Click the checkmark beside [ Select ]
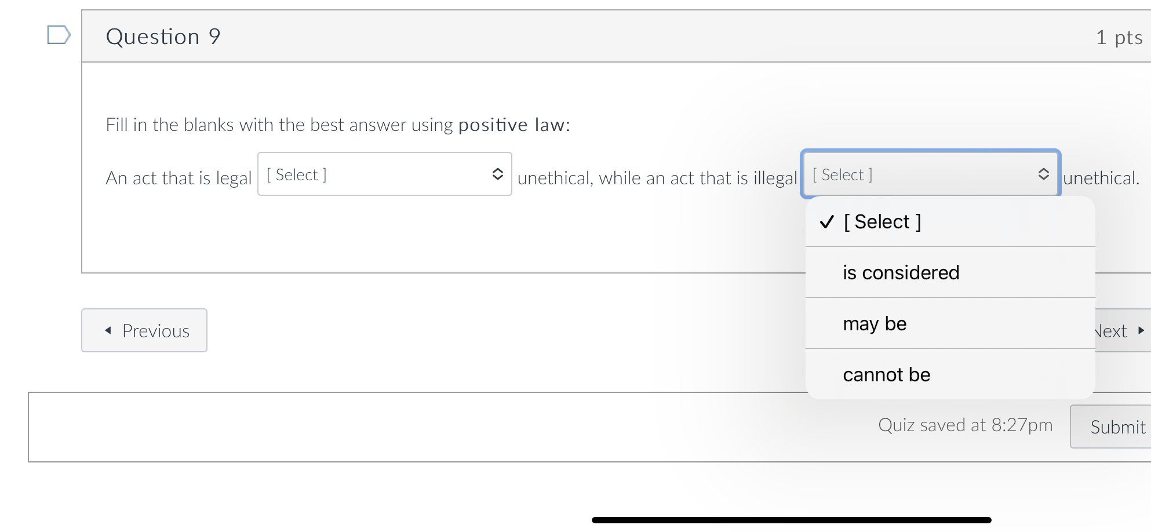The height and width of the screenshot is (532, 1151). click(x=827, y=222)
